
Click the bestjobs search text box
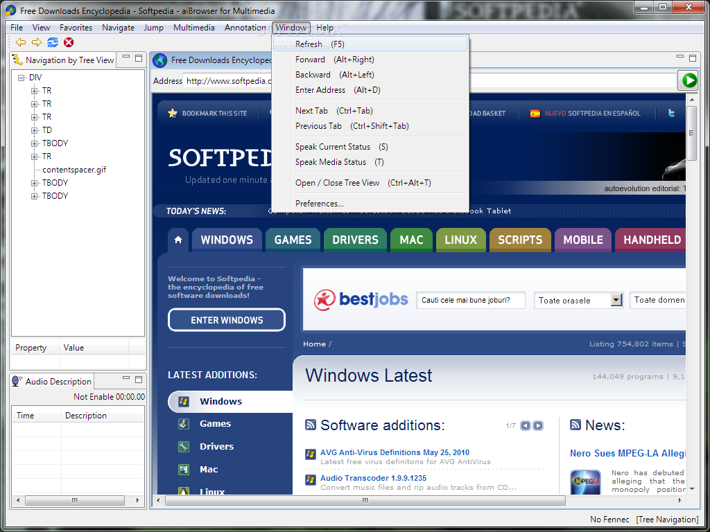pos(471,300)
